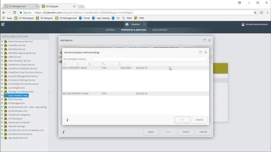Click the URM Service puzzle icon
271x152 pixels.
coord(6,57)
